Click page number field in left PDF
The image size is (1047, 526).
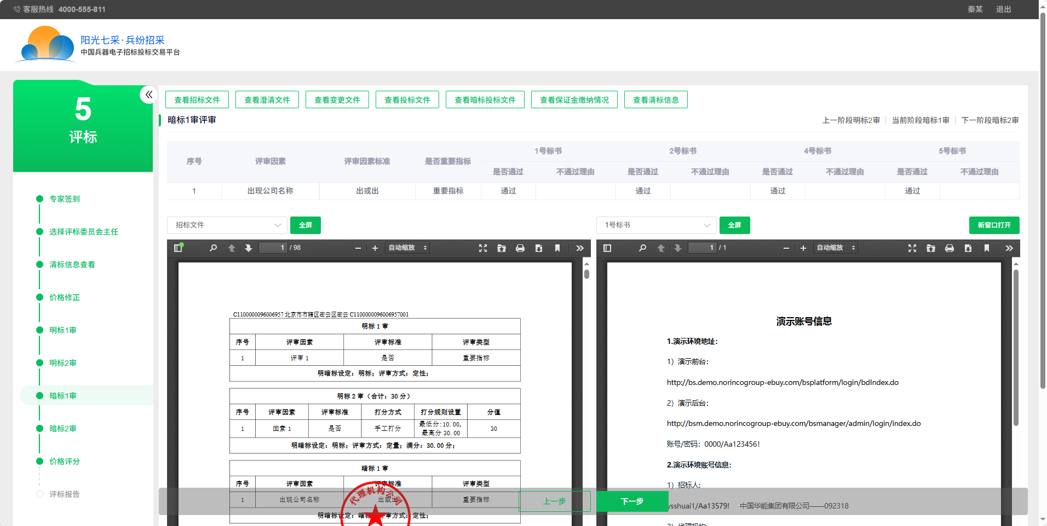[x=273, y=248]
